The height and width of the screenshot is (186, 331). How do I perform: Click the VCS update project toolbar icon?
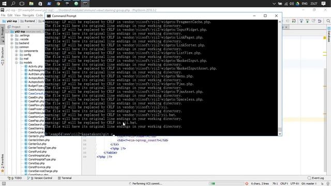[302, 21]
